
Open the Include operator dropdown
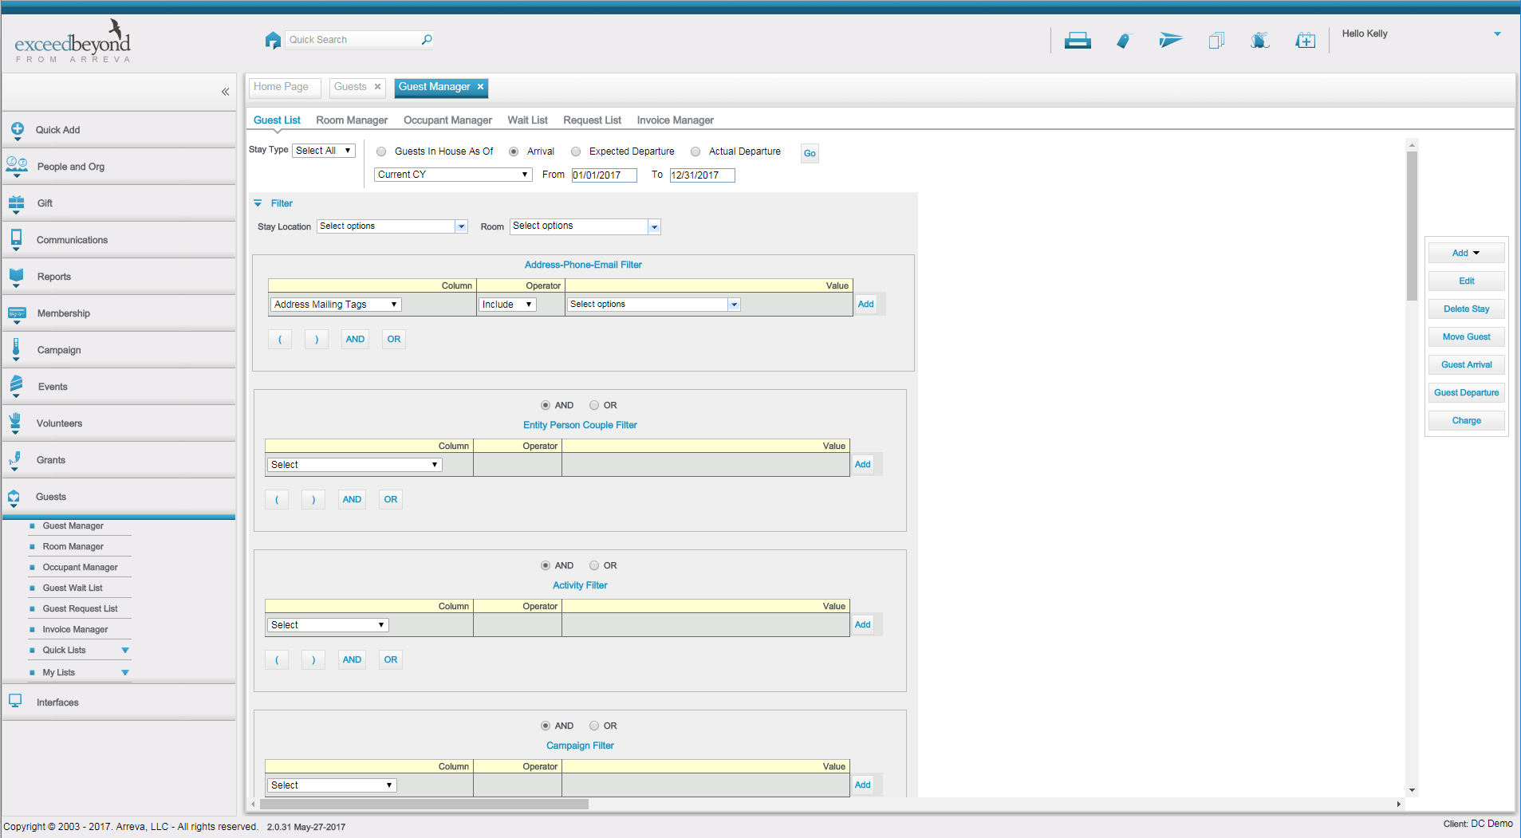pyautogui.click(x=507, y=305)
